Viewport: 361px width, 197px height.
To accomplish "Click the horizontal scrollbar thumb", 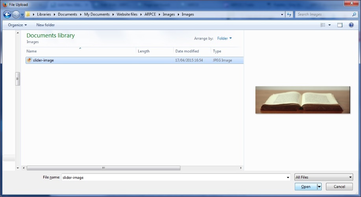I will coord(104,168).
